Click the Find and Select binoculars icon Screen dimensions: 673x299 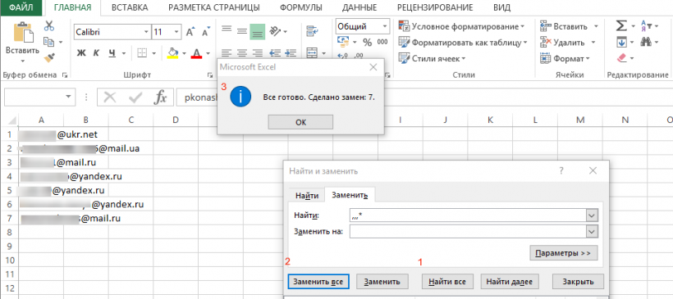[x=646, y=42]
